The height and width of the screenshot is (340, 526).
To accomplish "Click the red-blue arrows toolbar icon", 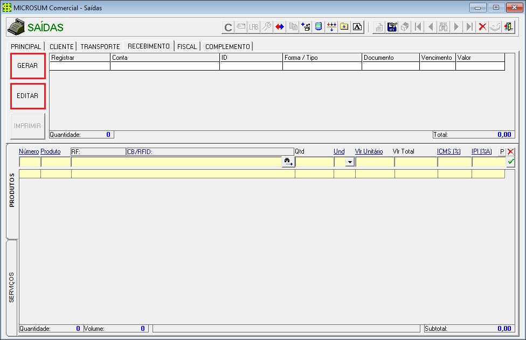I will click(280, 27).
